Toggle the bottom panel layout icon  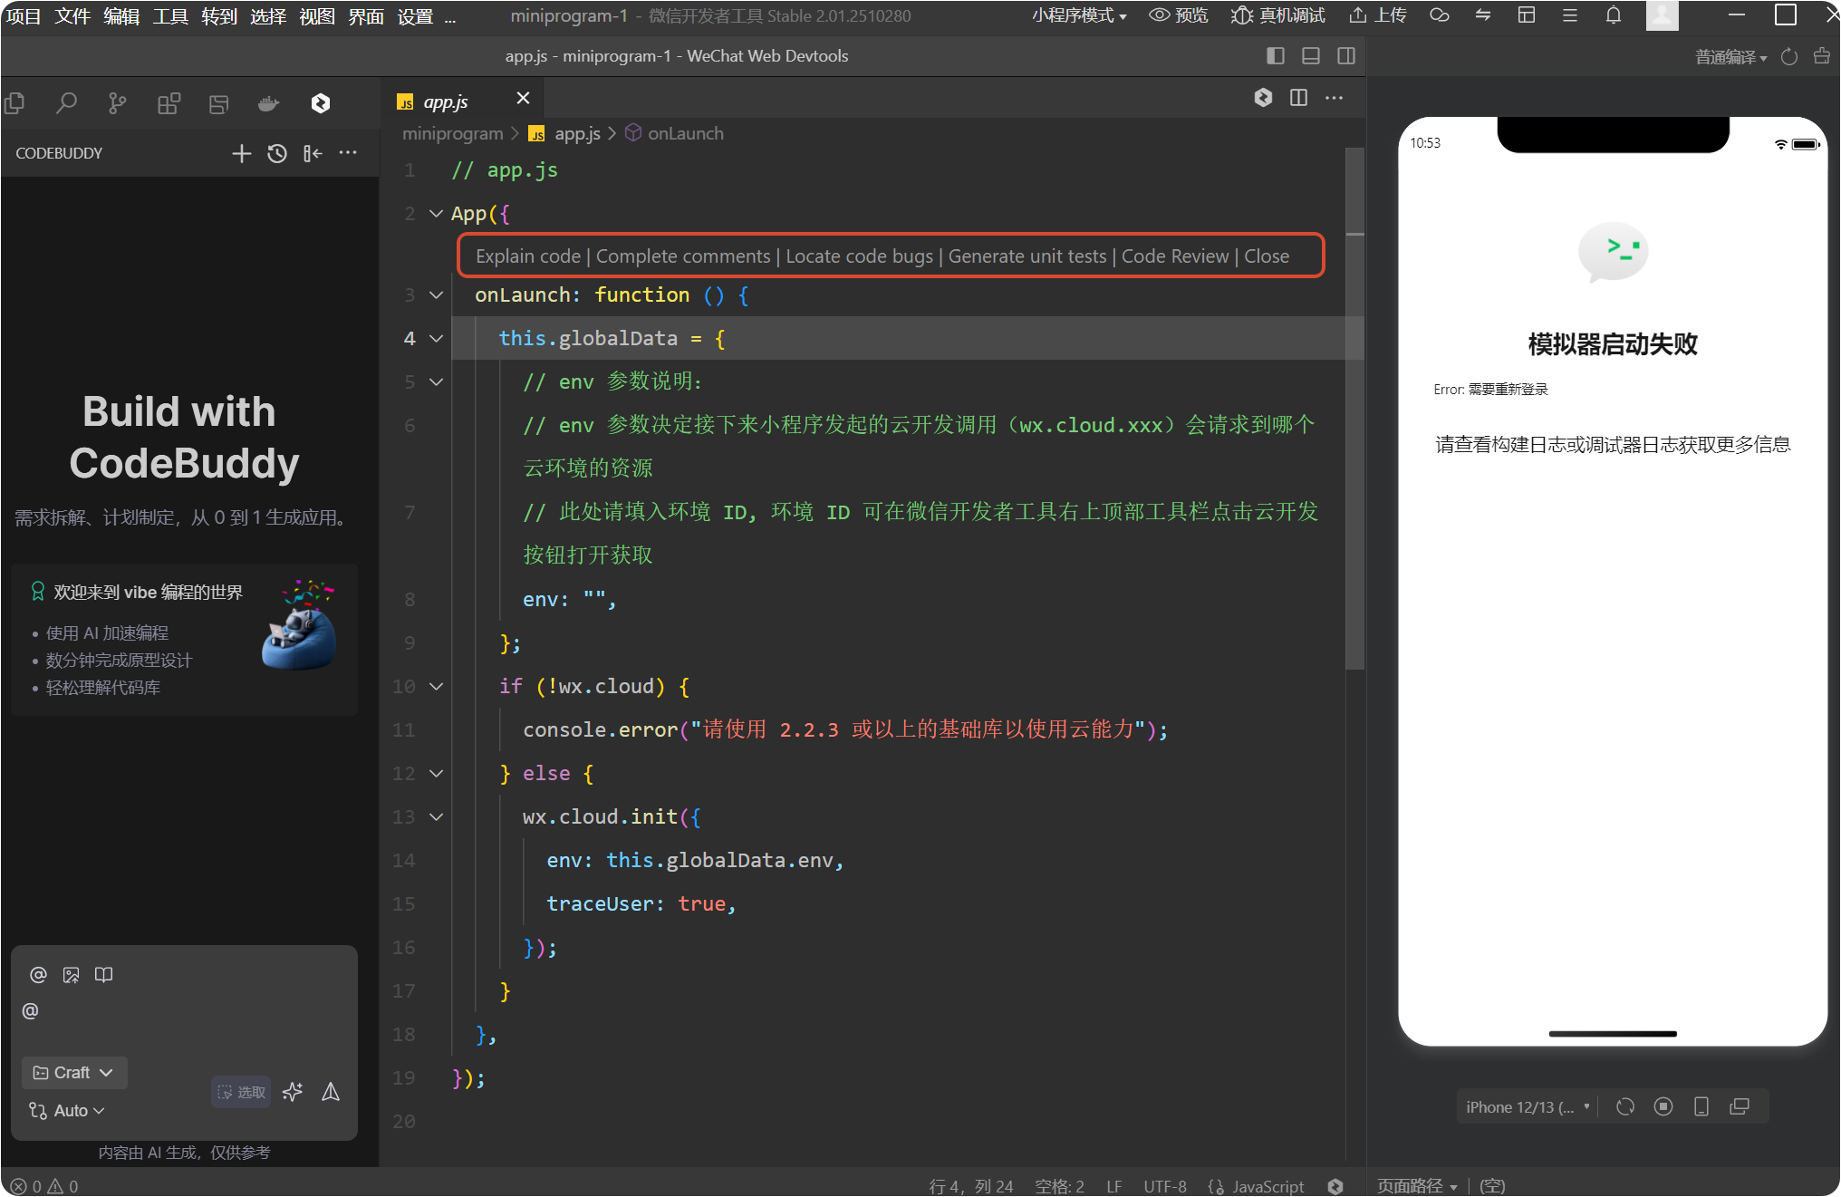pyautogui.click(x=1311, y=56)
